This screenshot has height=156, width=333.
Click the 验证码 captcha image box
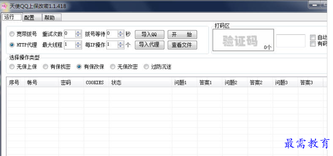tap(243, 40)
